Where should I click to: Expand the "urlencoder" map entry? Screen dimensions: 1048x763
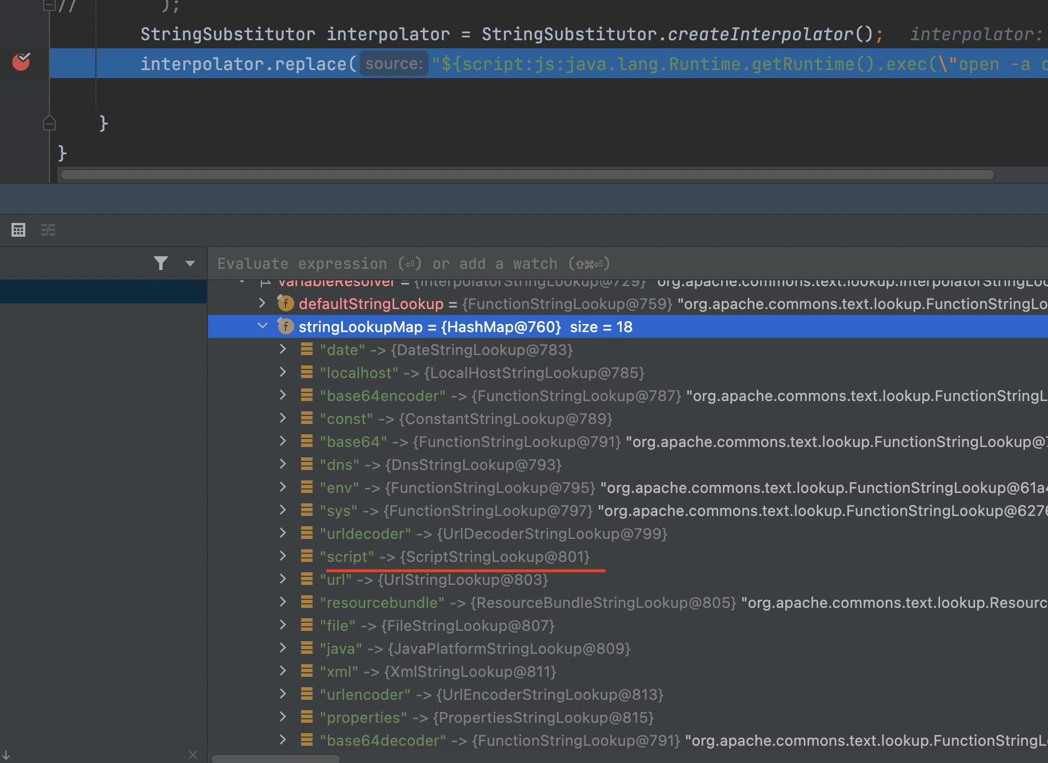[x=283, y=693]
